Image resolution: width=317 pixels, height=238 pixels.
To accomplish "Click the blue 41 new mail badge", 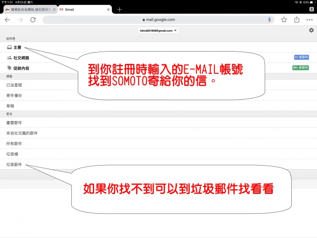I will tap(301, 58).
